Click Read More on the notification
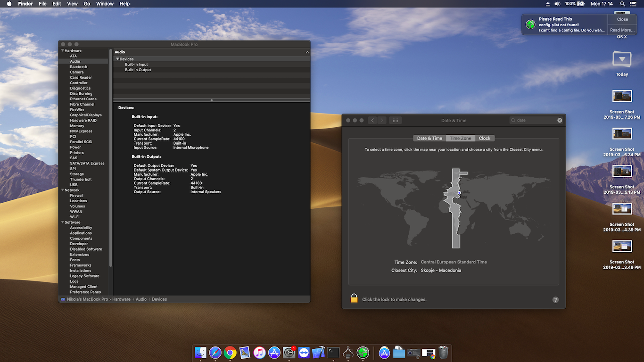Screen dimensions: 644x362 click(622, 30)
